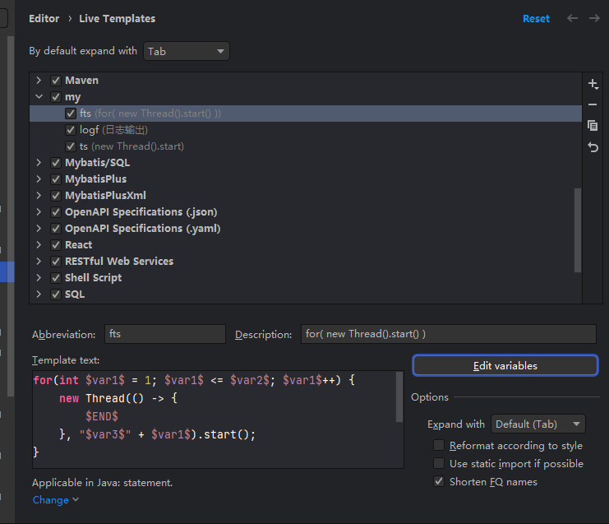Screen dimensions: 609x524
Task: Click the Duplicate template icon
Action: click(x=593, y=126)
